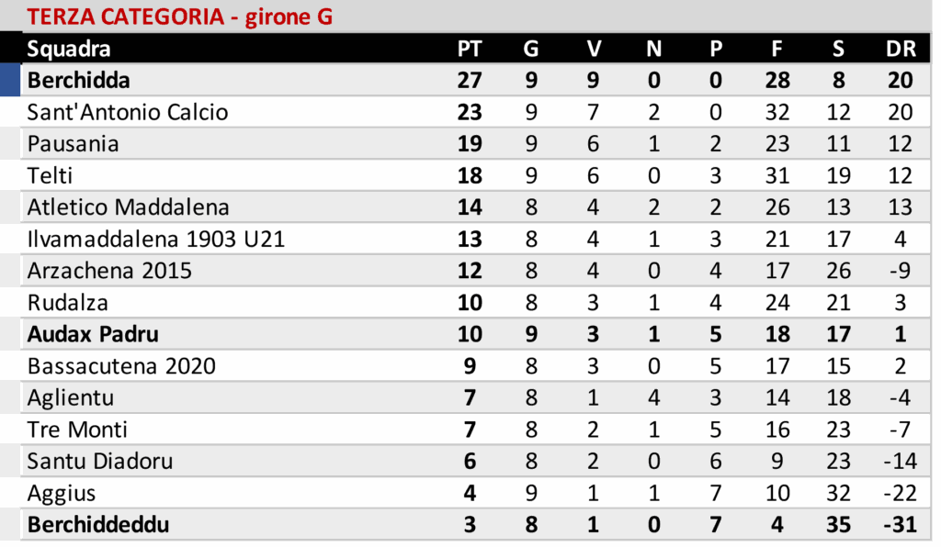Select the 'Squadra' column header
Screen dimensions: 941x547
[69, 49]
